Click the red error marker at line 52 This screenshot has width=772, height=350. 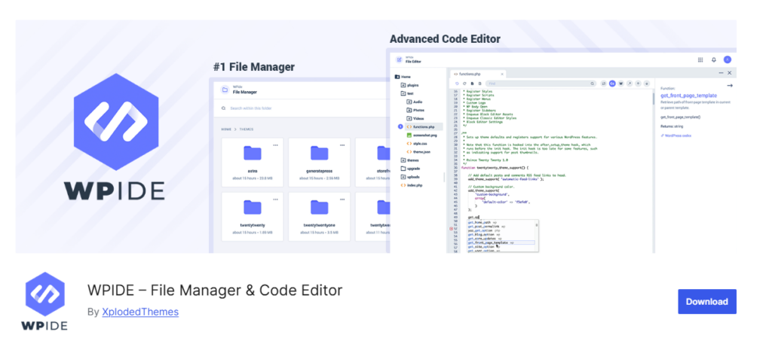(451, 229)
